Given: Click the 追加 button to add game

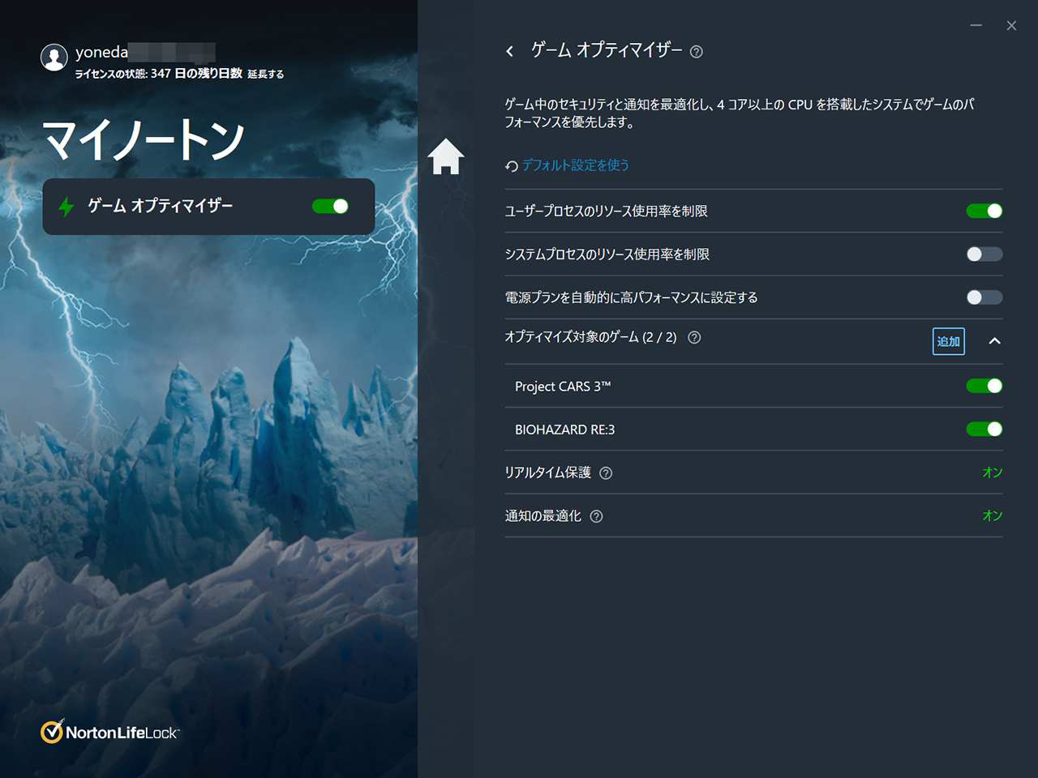Looking at the screenshot, I should [x=949, y=341].
